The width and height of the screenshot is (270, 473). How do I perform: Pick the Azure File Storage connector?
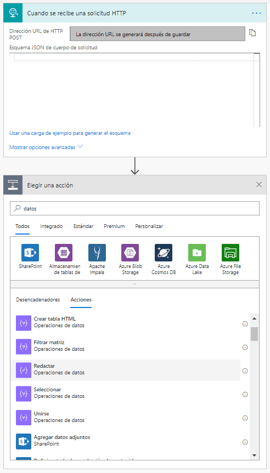[230, 253]
